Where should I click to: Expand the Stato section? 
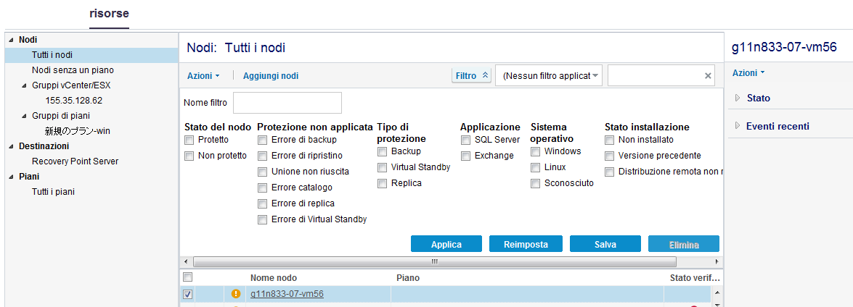click(738, 98)
